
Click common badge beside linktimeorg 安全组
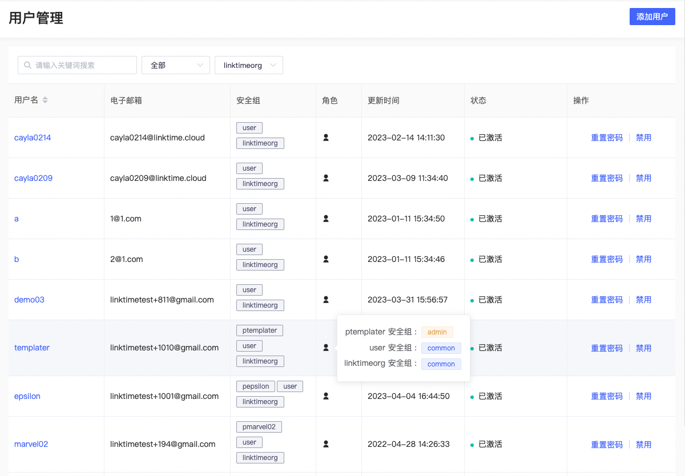click(x=441, y=364)
